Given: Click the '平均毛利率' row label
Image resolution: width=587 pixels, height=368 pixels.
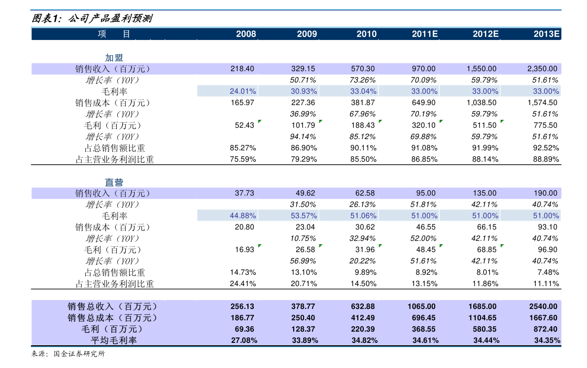Looking at the screenshot, I should (114, 341).
